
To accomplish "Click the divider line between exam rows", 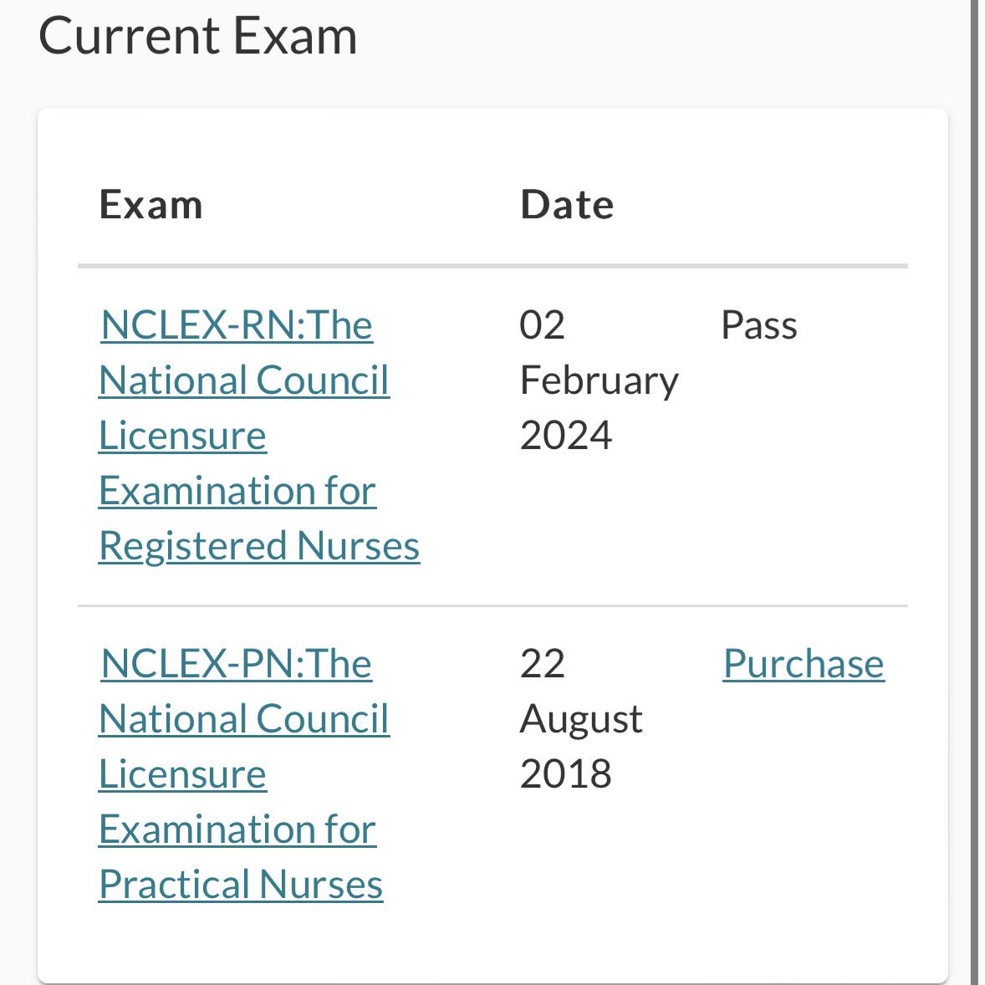I will pyautogui.click(x=492, y=604).
